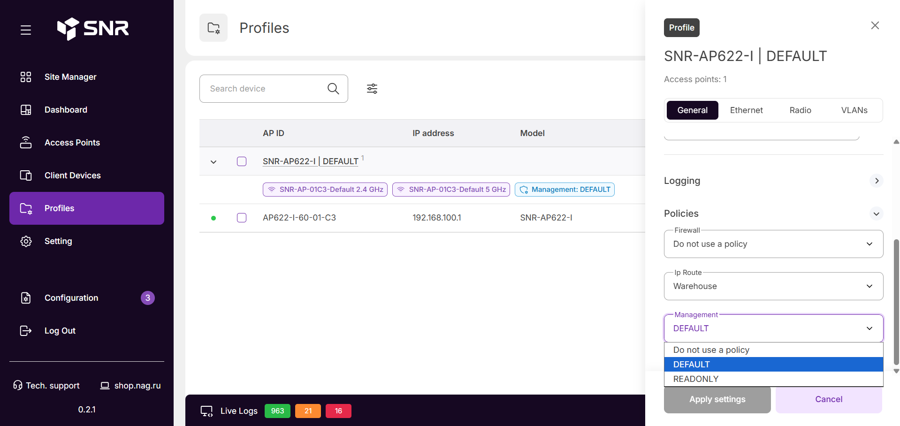The height and width of the screenshot is (426, 900).
Task: Click the panel scrollbar thumb
Action: point(896,302)
